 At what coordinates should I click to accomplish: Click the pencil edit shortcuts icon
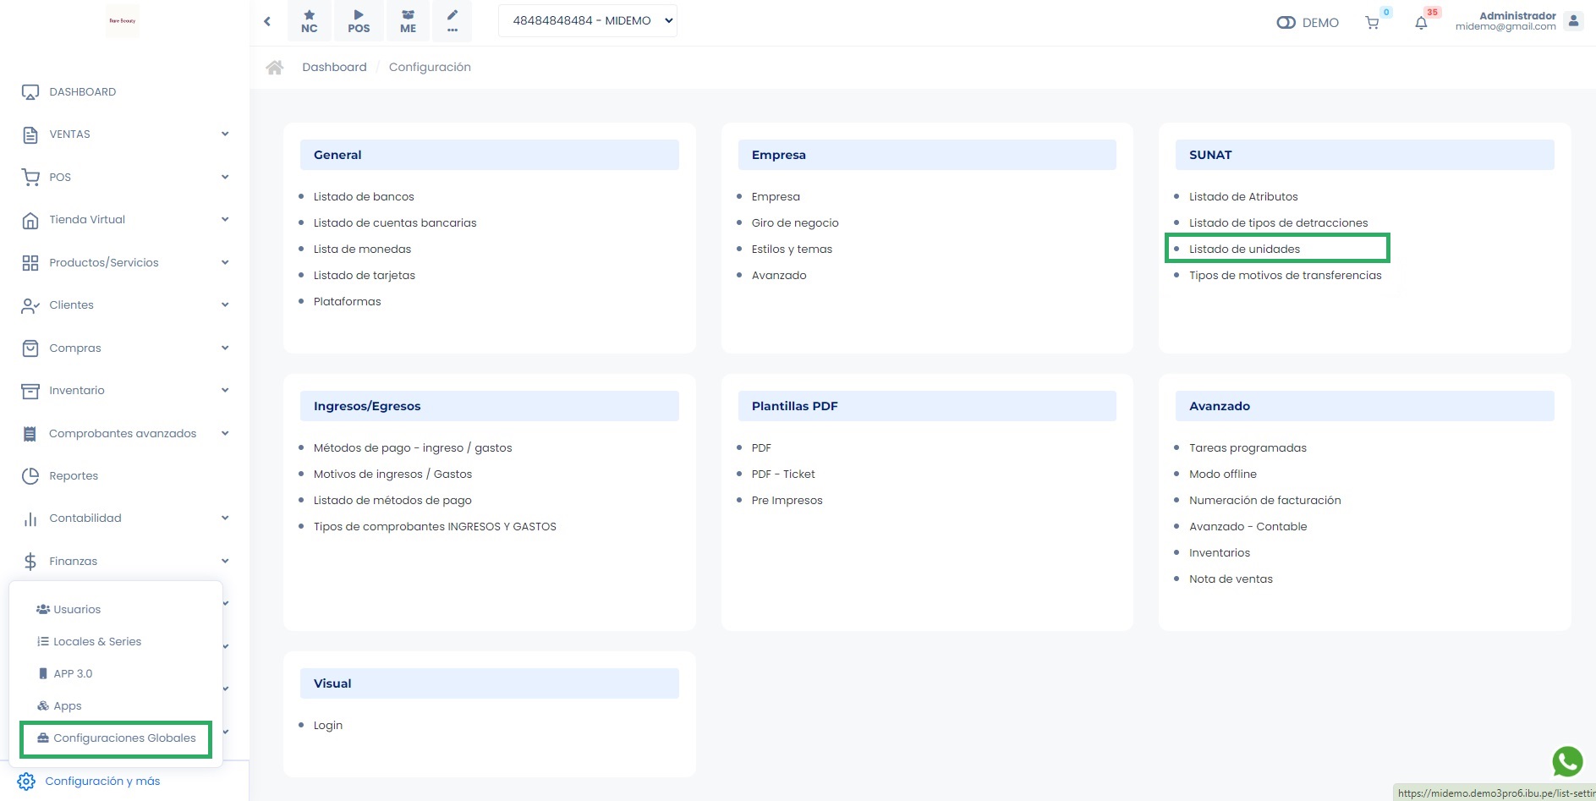point(452,21)
